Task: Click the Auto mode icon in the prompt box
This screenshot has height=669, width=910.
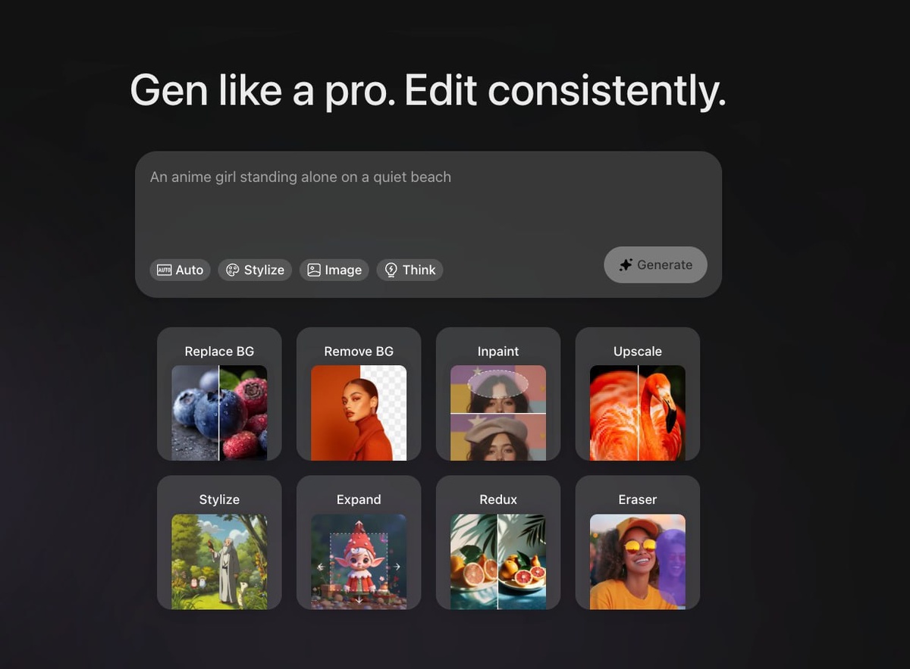Action: pos(164,270)
